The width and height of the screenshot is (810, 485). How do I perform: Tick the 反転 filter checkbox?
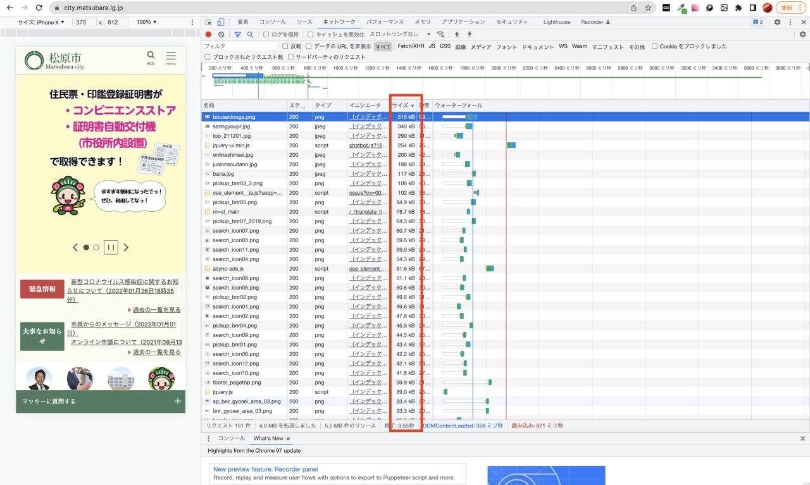pyautogui.click(x=285, y=46)
